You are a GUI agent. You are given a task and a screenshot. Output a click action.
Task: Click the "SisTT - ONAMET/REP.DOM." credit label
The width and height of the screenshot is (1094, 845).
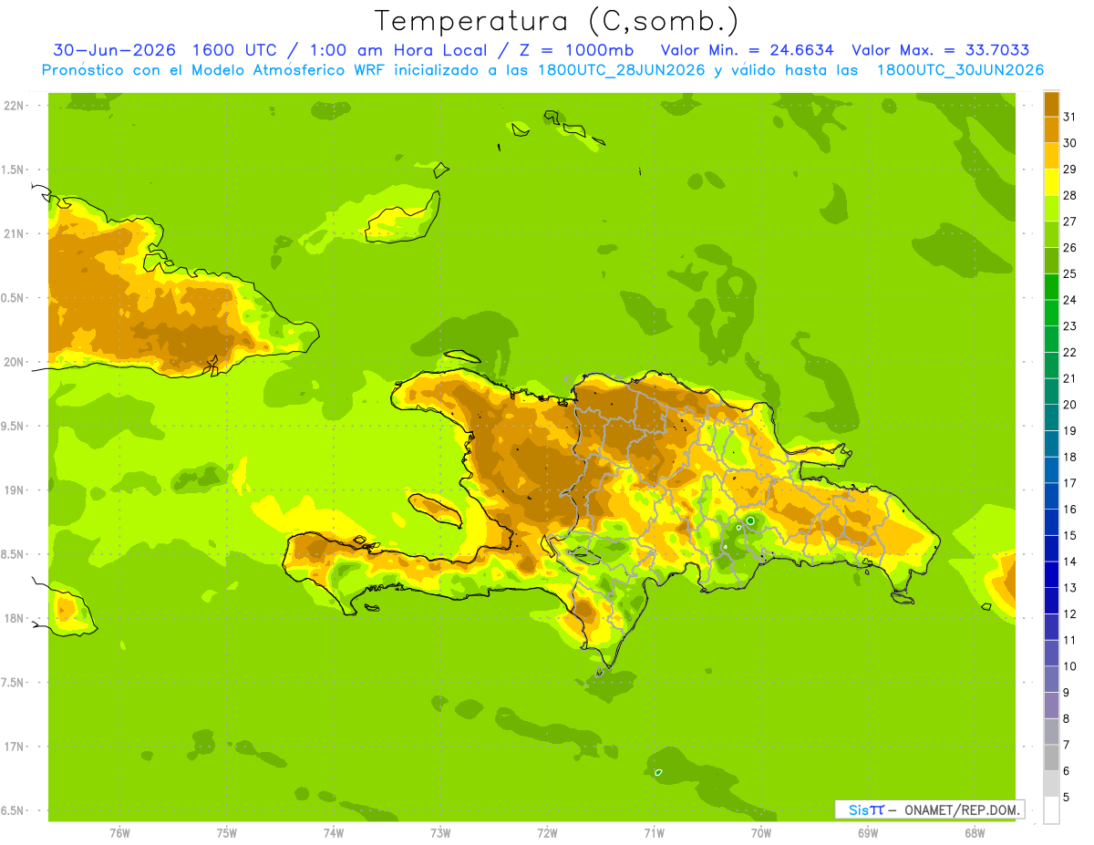pyautogui.click(x=929, y=809)
